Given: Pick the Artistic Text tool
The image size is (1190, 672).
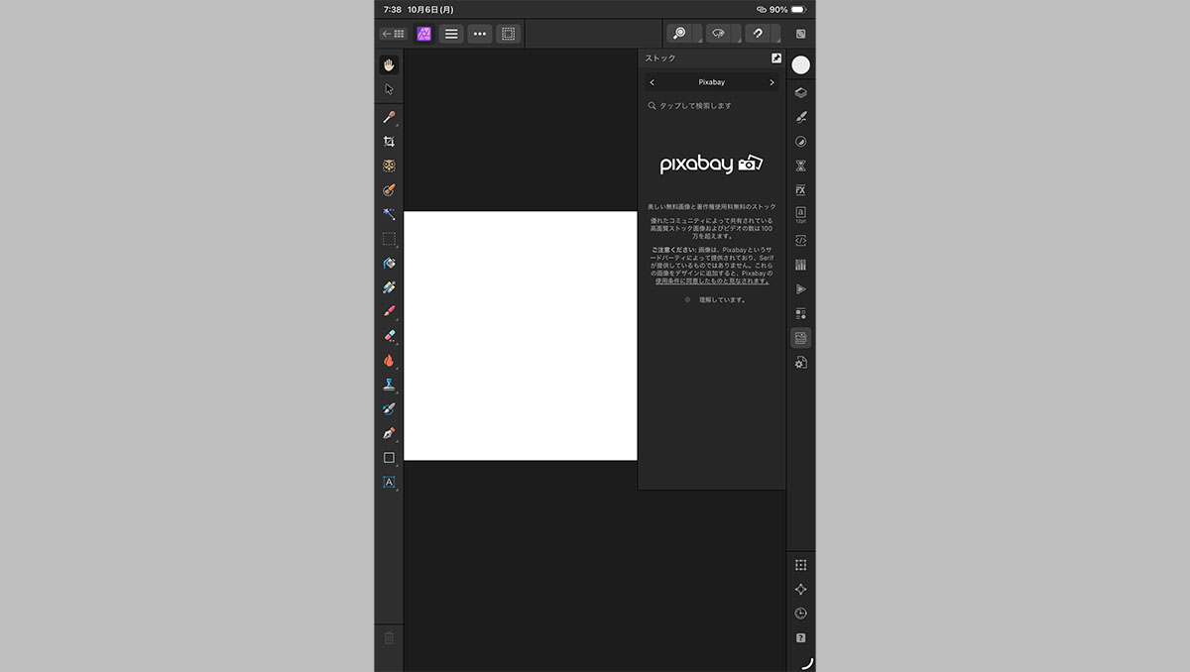Looking at the screenshot, I should point(389,483).
